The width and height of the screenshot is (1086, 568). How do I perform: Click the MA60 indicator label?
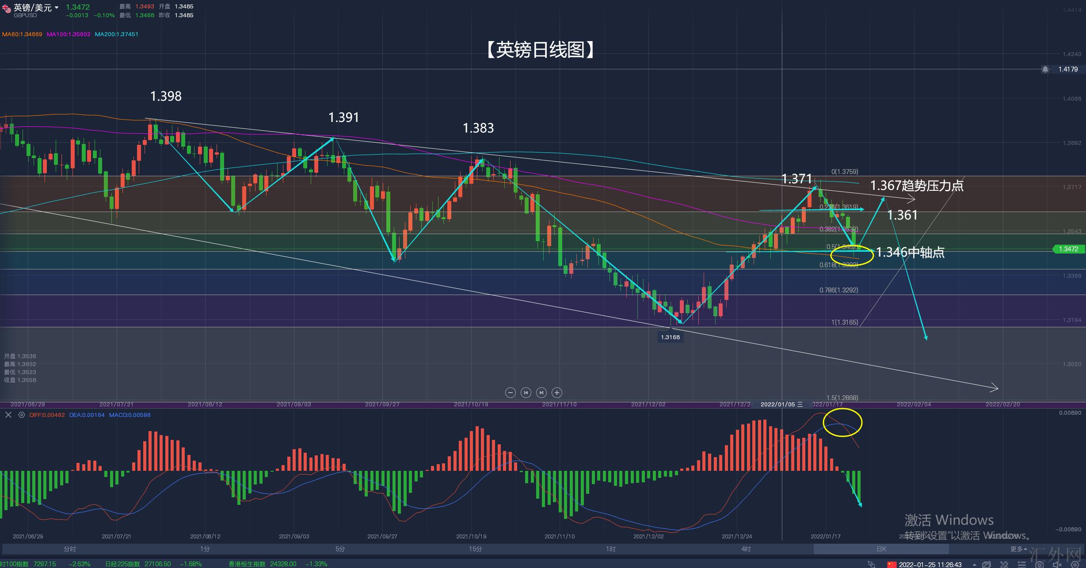22,34
